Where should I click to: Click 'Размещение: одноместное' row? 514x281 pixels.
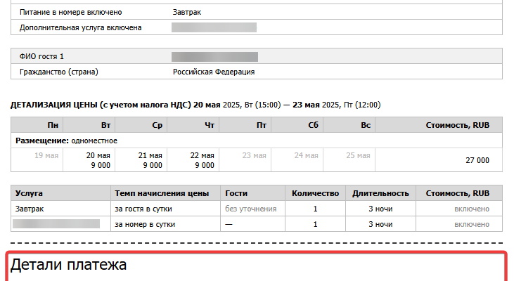[x=67, y=140]
